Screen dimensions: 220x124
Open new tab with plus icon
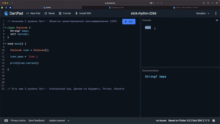[x=212, y=3]
